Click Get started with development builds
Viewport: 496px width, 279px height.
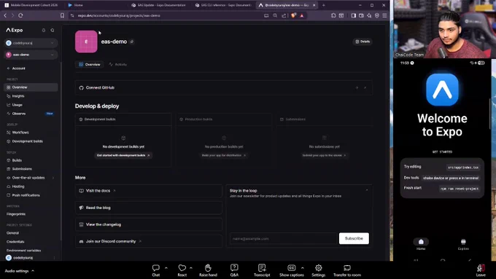[123, 155]
